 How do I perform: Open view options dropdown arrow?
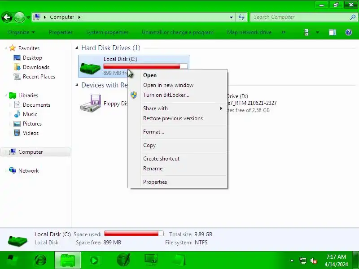click(317, 32)
